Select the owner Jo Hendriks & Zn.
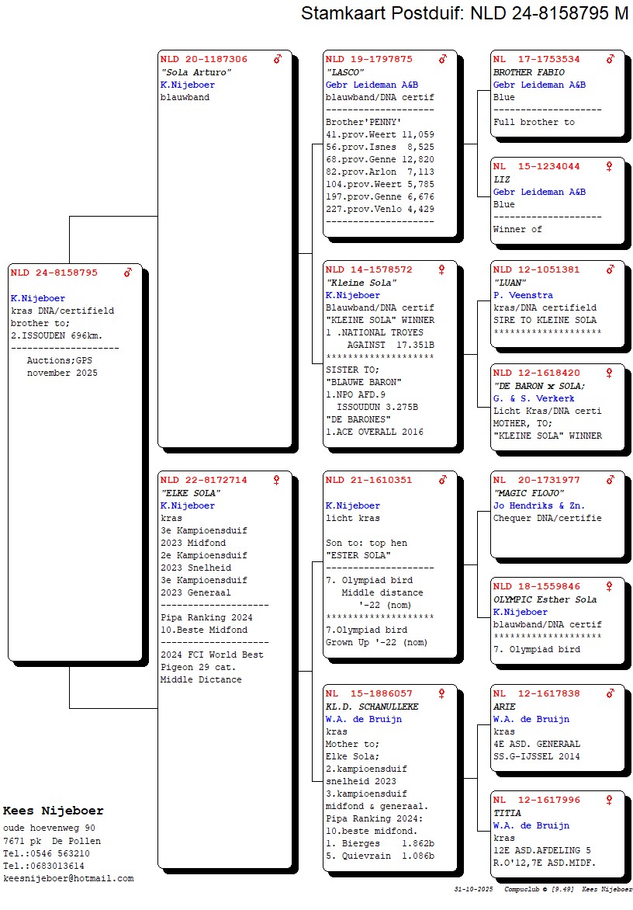This screenshot has width=633, height=910. coord(539,505)
